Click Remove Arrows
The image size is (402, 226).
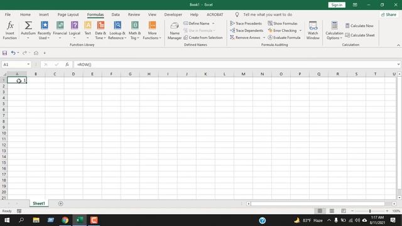coord(245,38)
